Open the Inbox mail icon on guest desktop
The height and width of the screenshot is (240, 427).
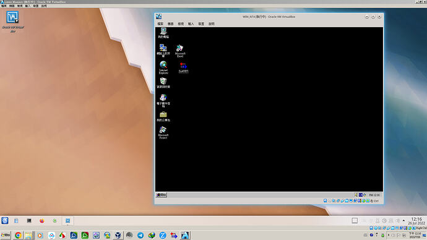coord(163,100)
